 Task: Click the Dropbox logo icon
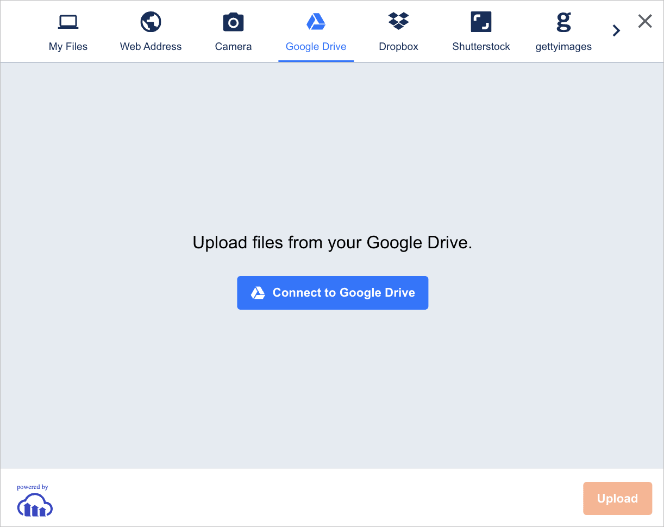[399, 21]
